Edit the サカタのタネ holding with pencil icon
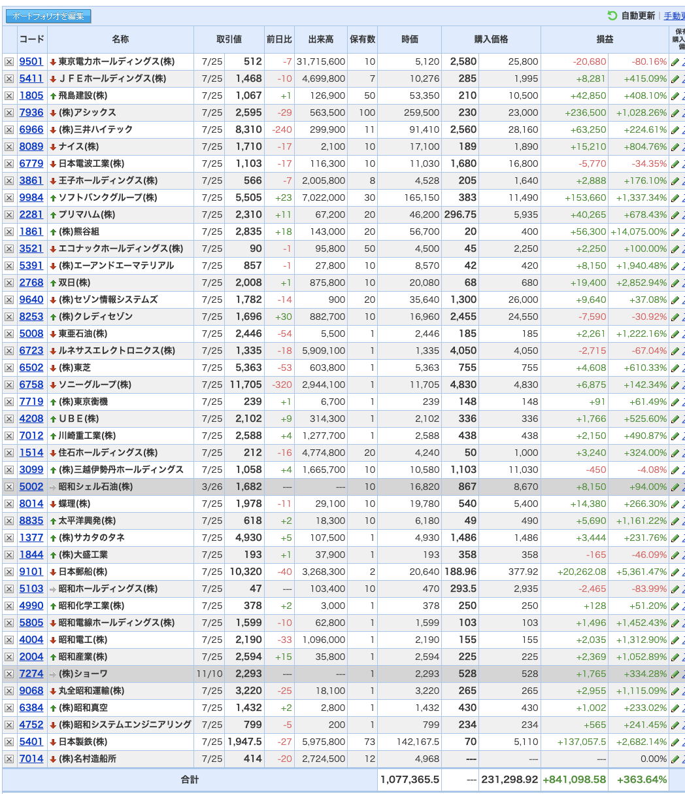Screen dimensions: 685x794 click(x=675, y=538)
